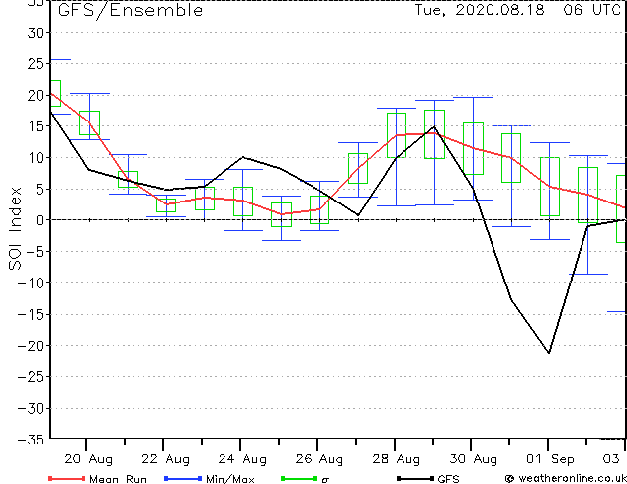Click the weatheronline.co.uk source credit
This screenshot has width=627, height=484.
tap(566, 478)
